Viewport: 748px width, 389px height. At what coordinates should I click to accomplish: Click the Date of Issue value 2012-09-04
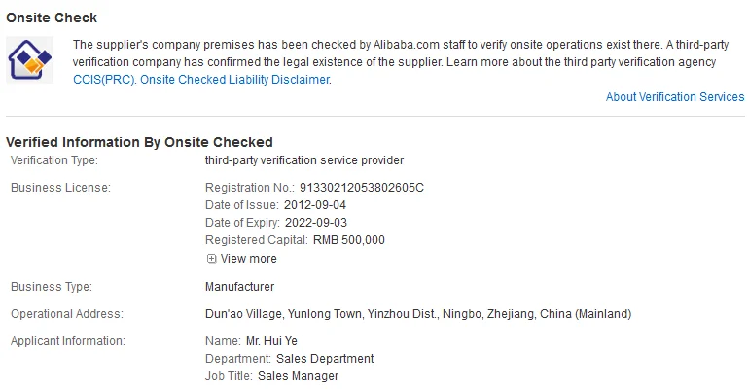(314, 205)
